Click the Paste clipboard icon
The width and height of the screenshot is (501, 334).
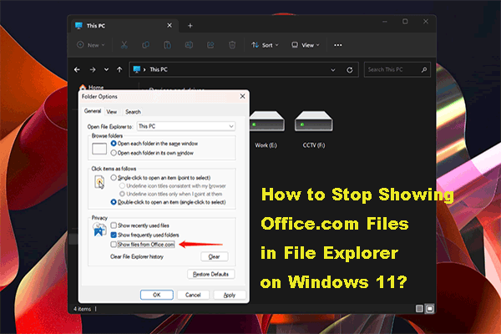tap(168, 45)
